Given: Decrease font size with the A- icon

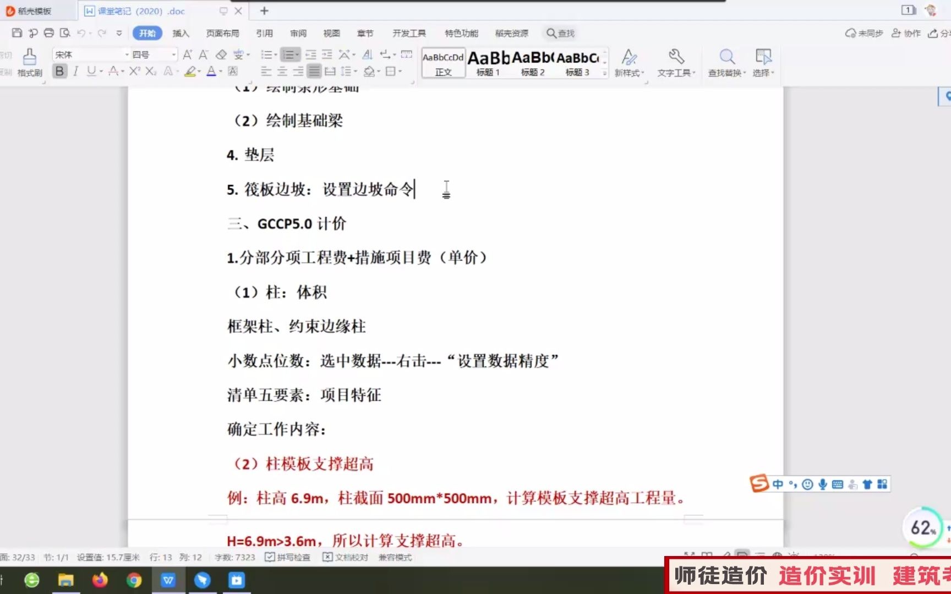Looking at the screenshot, I should [204, 54].
